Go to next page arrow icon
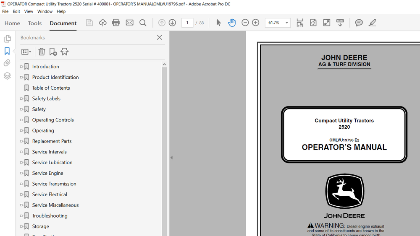 pyautogui.click(x=172, y=23)
